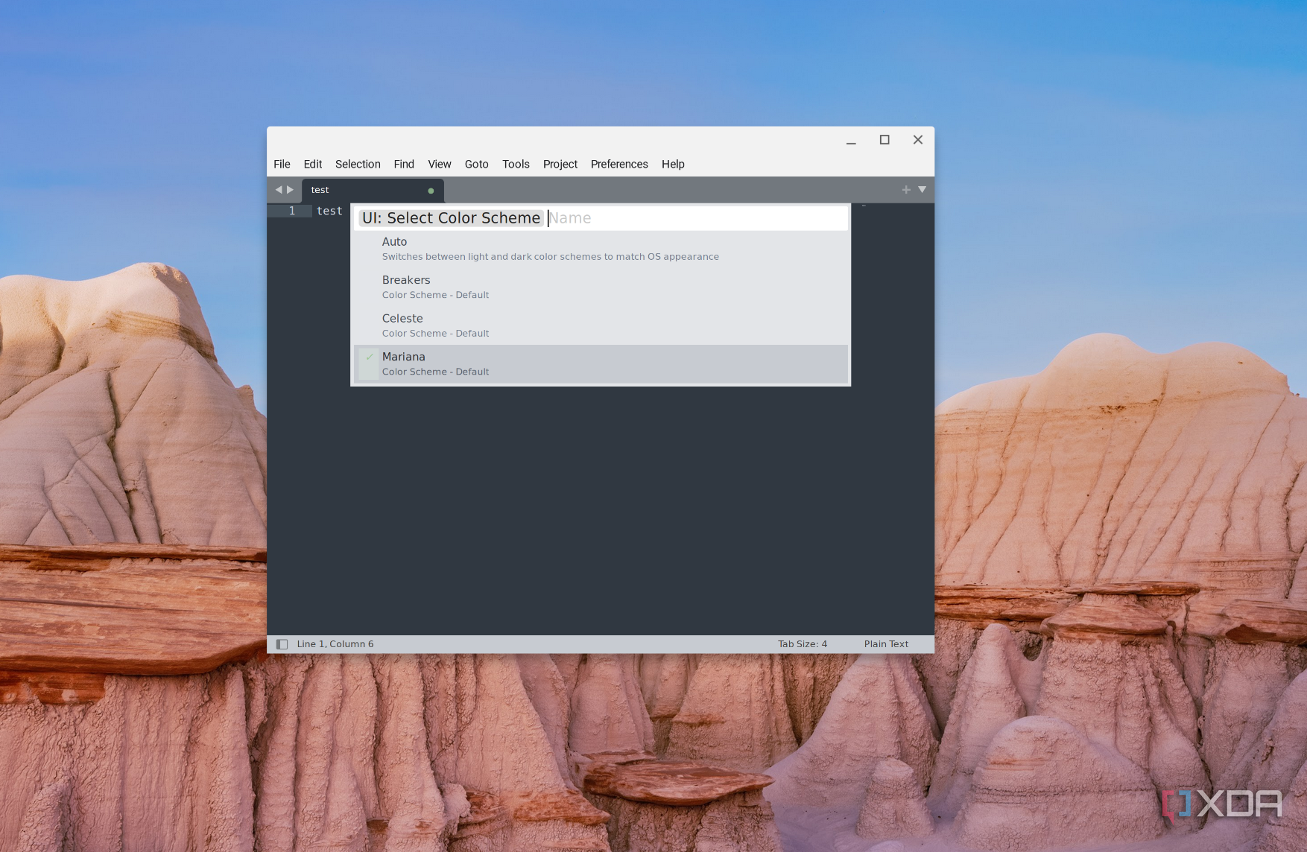Image resolution: width=1307 pixels, height=852 pixels.
Task: Change Plain Text syntax selector
Action: click(x=886, y=644)
